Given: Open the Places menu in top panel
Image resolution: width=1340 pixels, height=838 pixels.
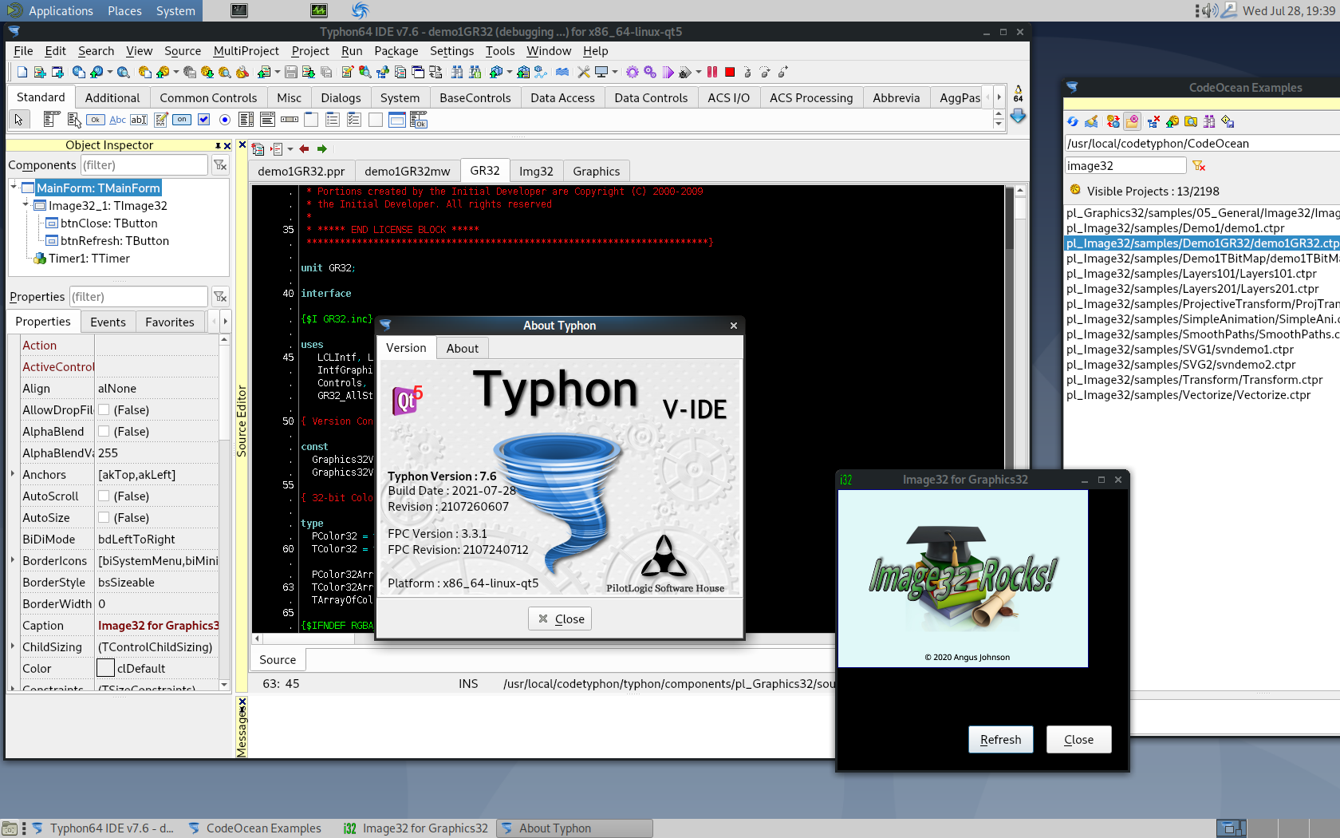Looking at the screenshot, I should 124,10.
